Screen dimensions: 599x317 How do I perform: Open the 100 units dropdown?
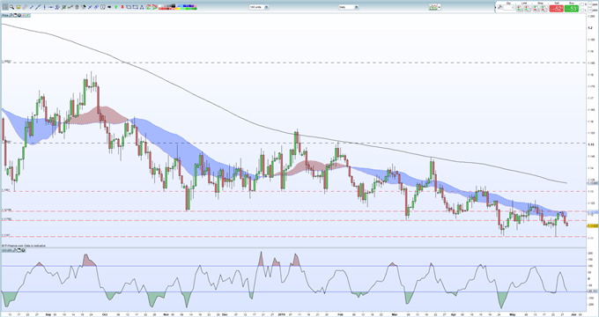click(x=259, y=7)
